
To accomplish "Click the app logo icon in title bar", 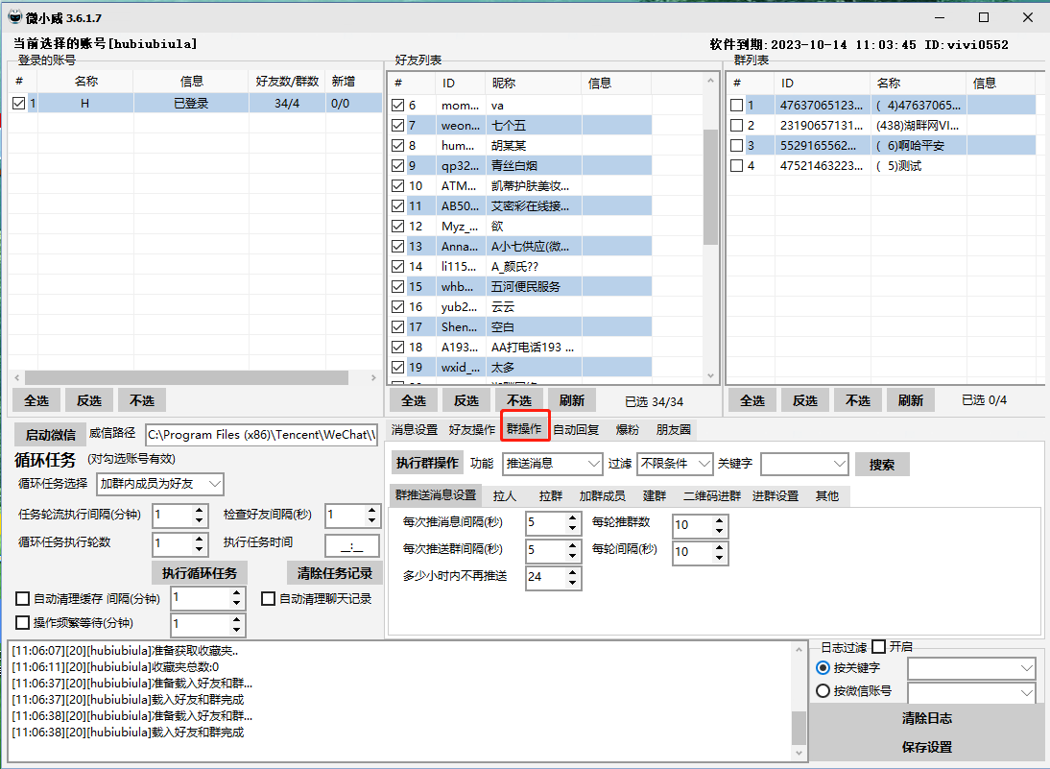I will click(x=15, y=17).
